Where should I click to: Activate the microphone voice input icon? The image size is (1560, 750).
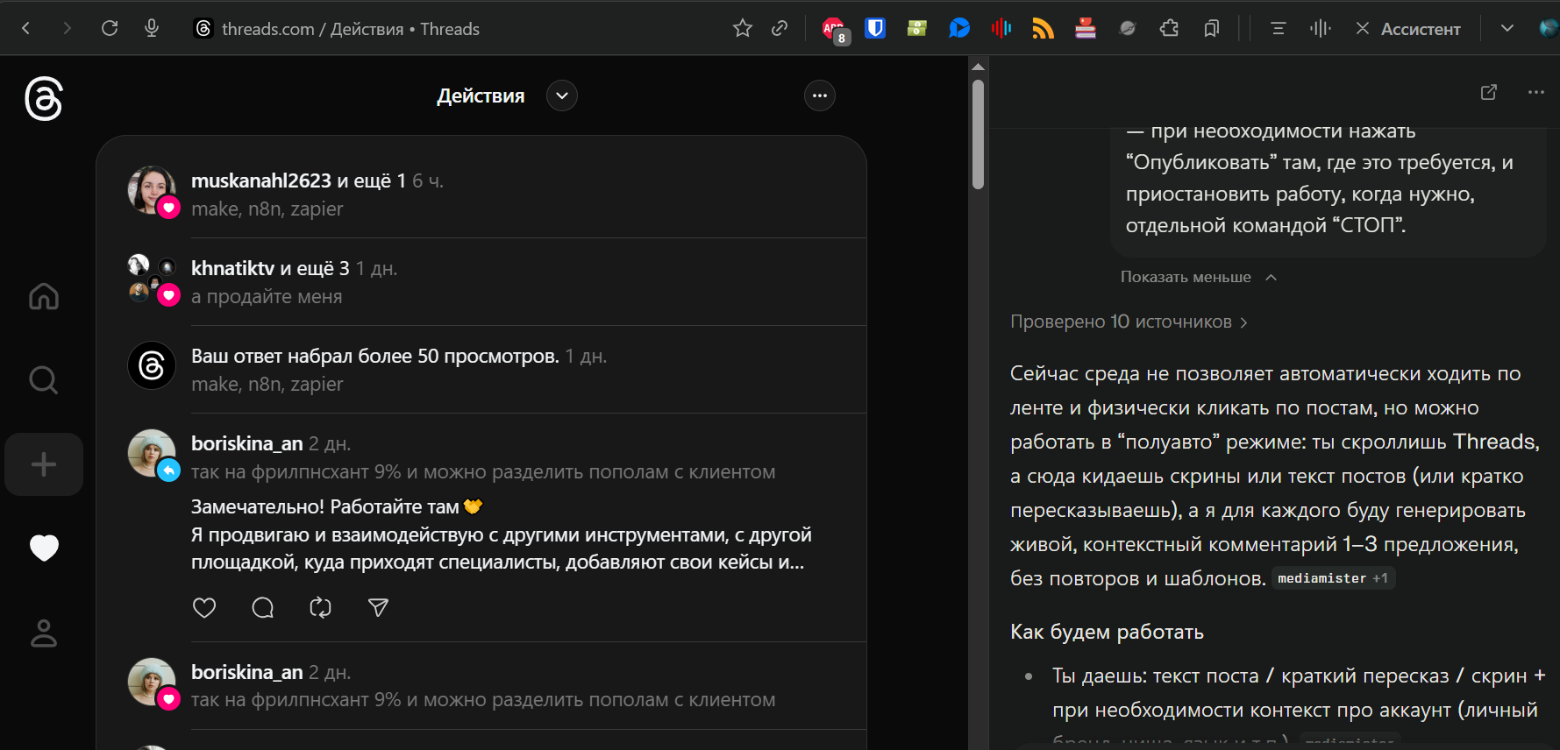tap(152, 29)
